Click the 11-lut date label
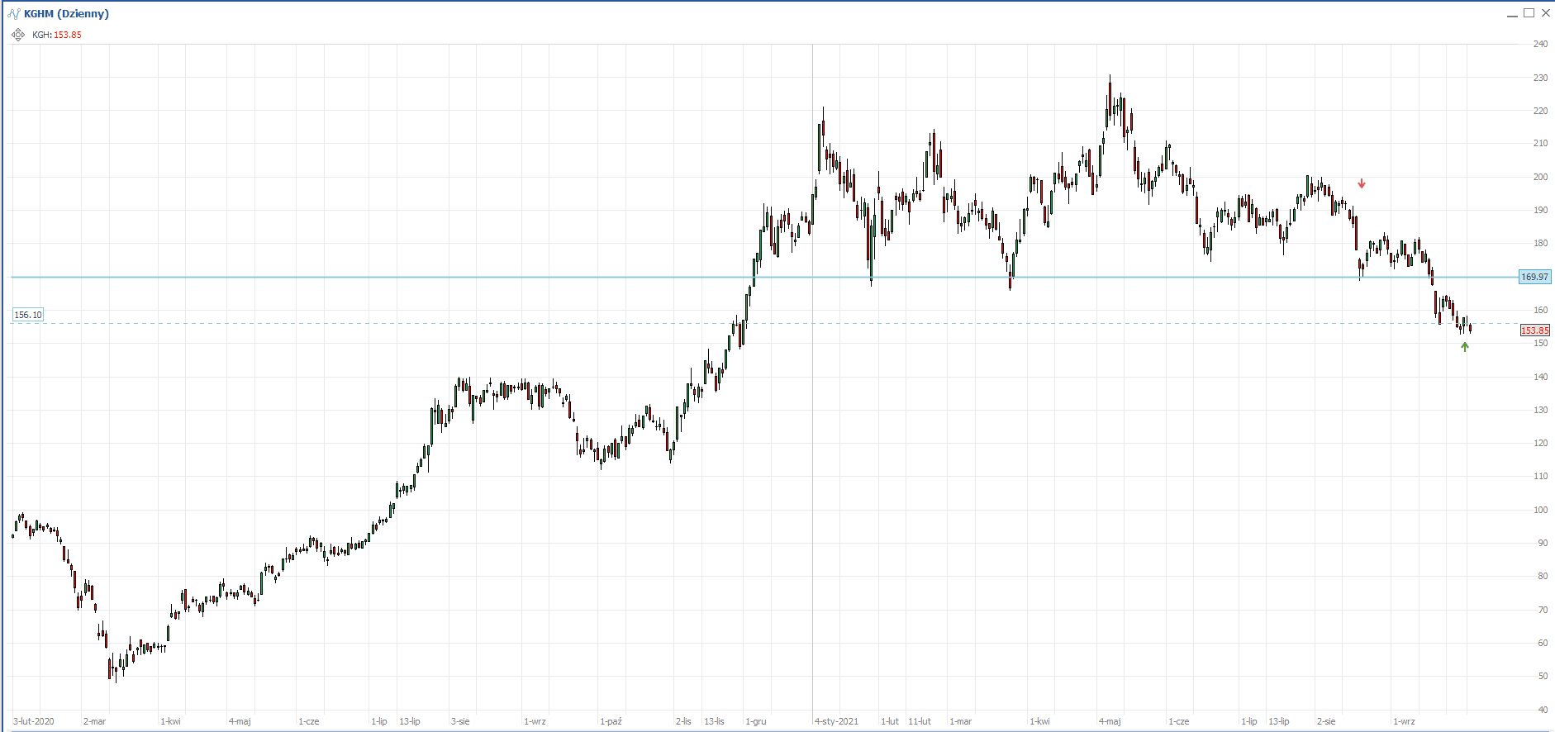The height and width of the screenshot is (732, 1555). click(x=920, y=721)
